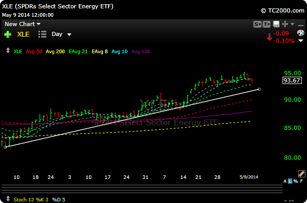Grab the trendline's lower left endpoint handle
The width and height of the screenshot is (307, 203).
tap(5, 147)
